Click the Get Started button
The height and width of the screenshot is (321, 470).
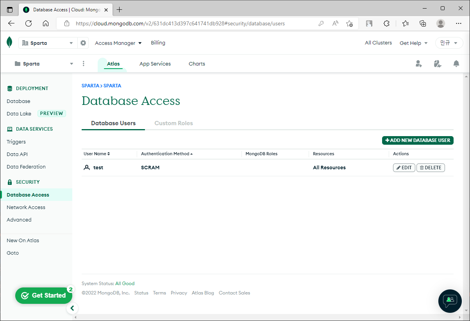[44, 296]
